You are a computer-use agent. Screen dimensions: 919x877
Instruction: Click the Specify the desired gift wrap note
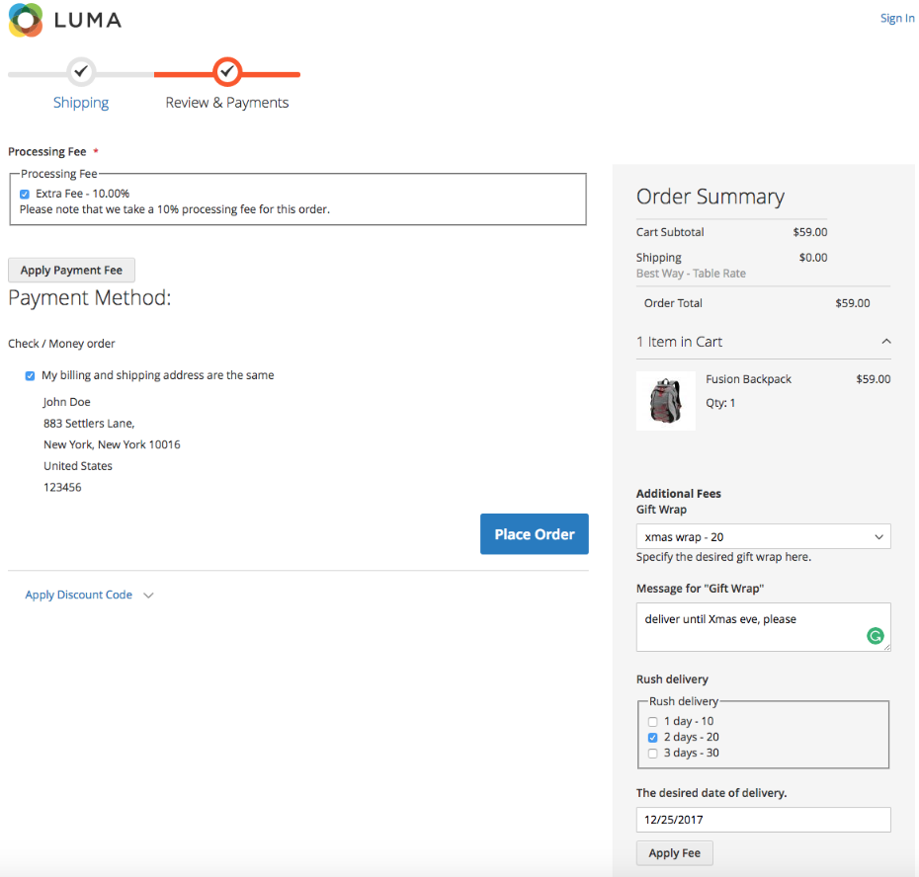(723, 557)
